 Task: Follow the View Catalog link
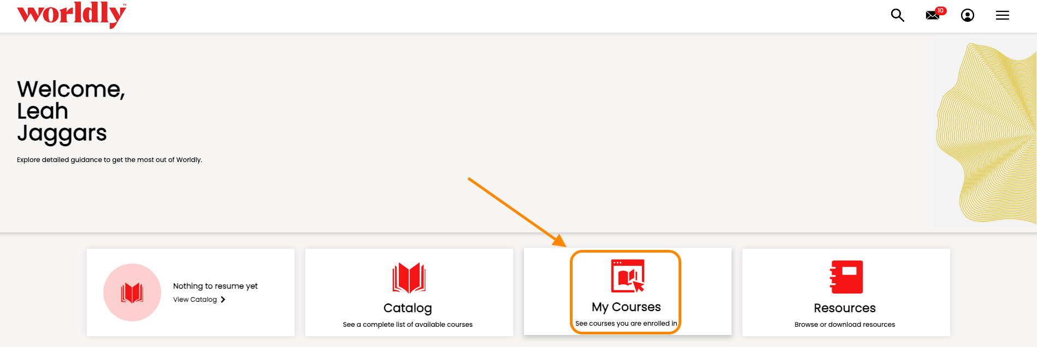(195, 300)
